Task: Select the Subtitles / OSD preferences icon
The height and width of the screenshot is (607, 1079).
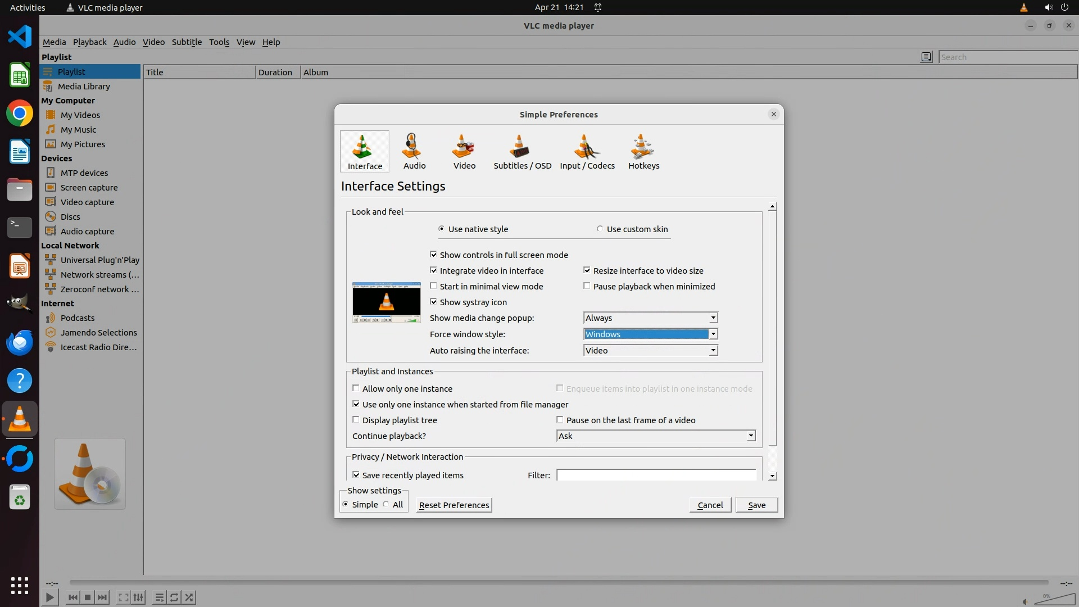Action: click(x=522, y=151)
